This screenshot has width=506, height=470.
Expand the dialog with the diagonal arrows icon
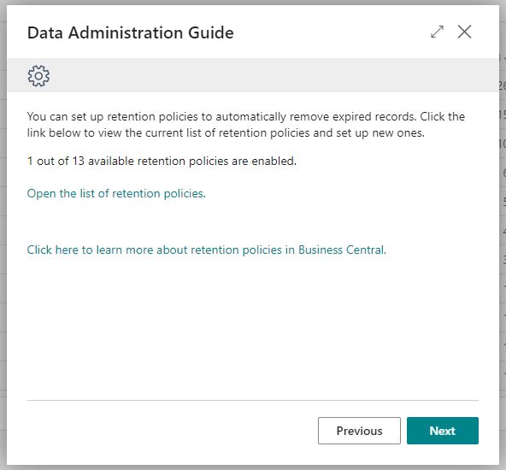438,32
